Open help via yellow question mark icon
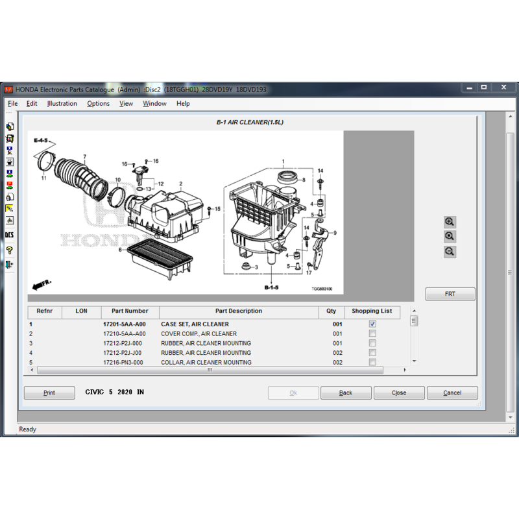 (x=10, y=250)
